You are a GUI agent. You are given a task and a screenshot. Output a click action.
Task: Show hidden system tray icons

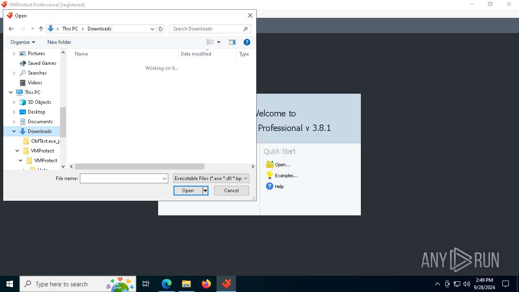[x=437, y=284]
